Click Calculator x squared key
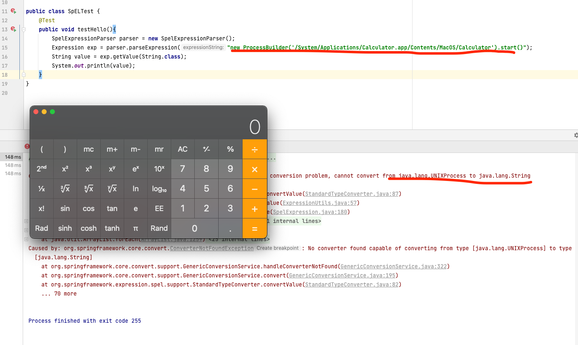 point(65,169)
